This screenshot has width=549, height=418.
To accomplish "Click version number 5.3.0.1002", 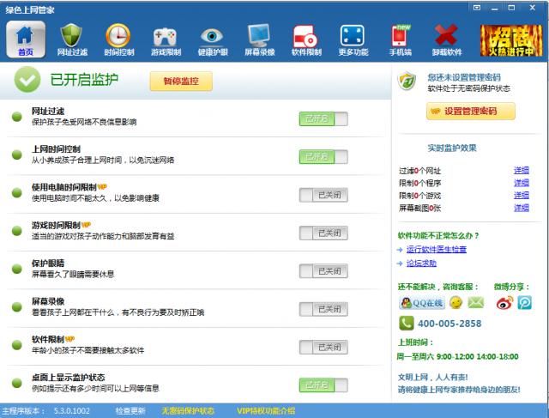I will click(72, 411).
